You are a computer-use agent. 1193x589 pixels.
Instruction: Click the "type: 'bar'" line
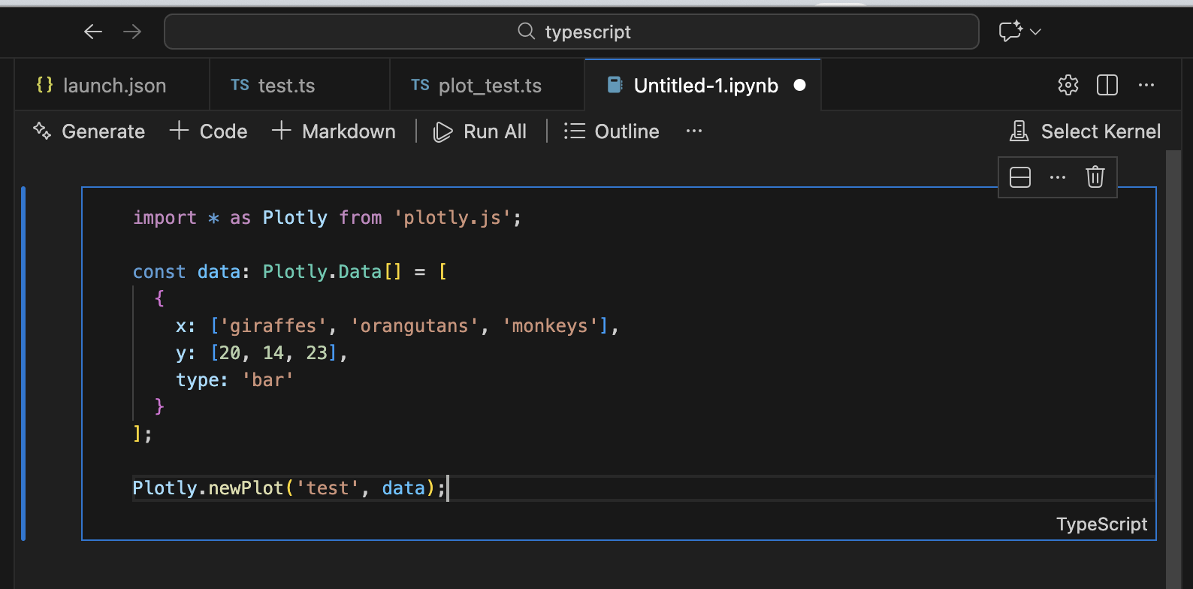[x=234, y=380]
